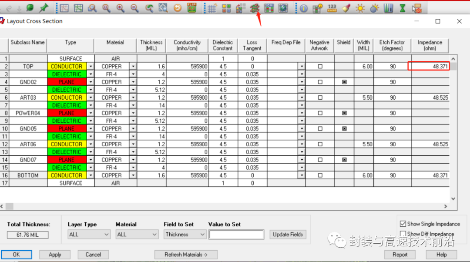Select green DIELECTRIC cell in row 3
470x262 pixels.
pyautogui.click(x=67, y=74)
